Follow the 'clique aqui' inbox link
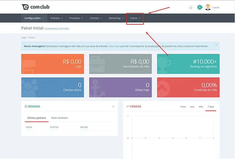This screenshot has width=235, height=159. (x=114, y=46)
